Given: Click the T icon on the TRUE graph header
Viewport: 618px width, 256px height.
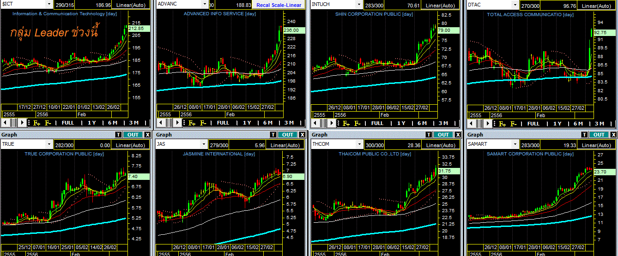Looking at the screenshot, I should coord(118,135).
